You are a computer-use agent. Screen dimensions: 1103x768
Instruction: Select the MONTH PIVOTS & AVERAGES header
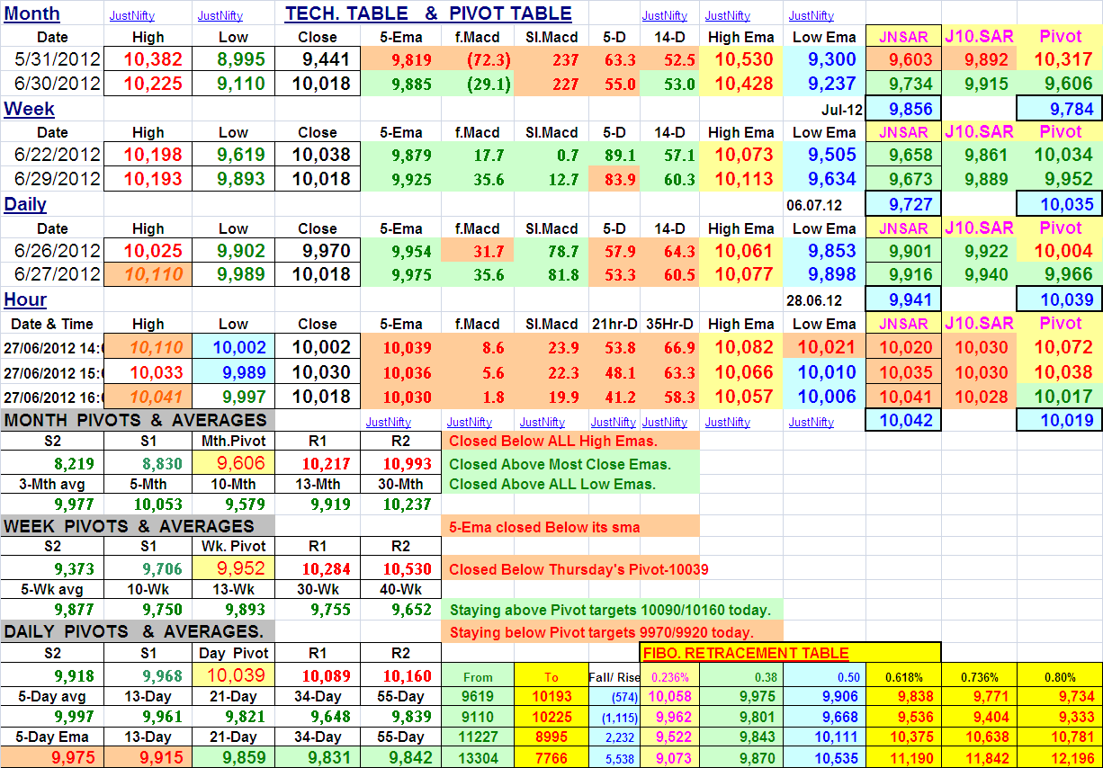pyautogui.click(x=135, y=420)
